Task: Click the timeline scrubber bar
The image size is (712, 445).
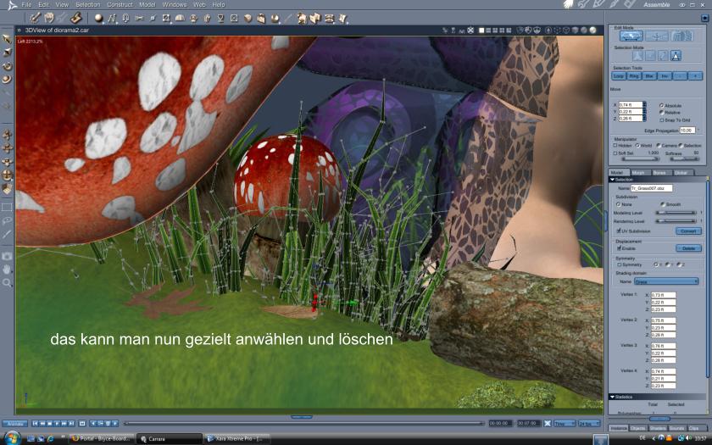Action: tap(303, 423)
